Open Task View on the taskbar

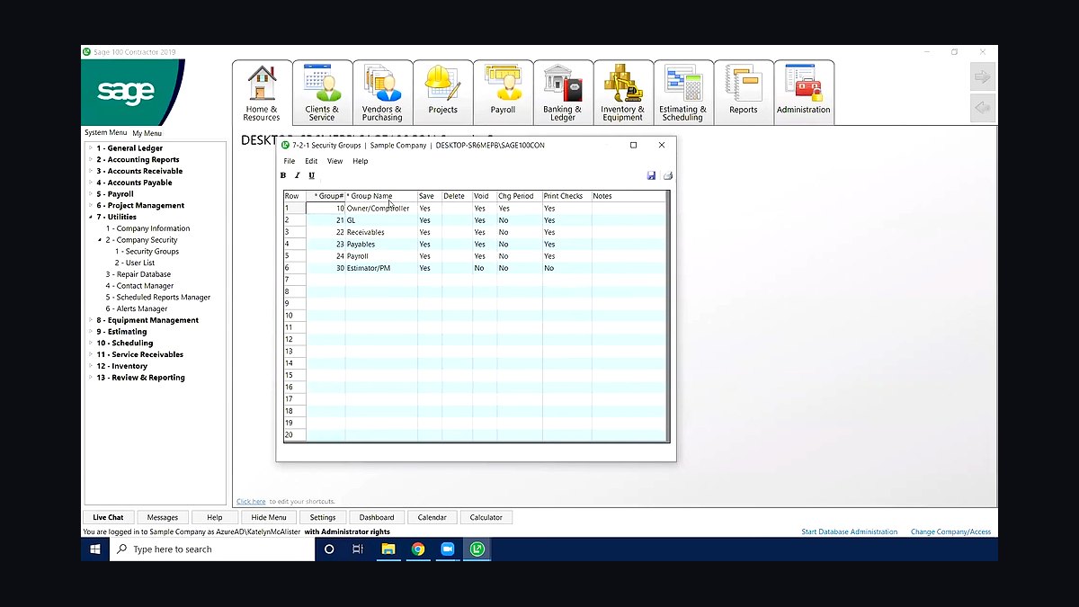(358, 549)
